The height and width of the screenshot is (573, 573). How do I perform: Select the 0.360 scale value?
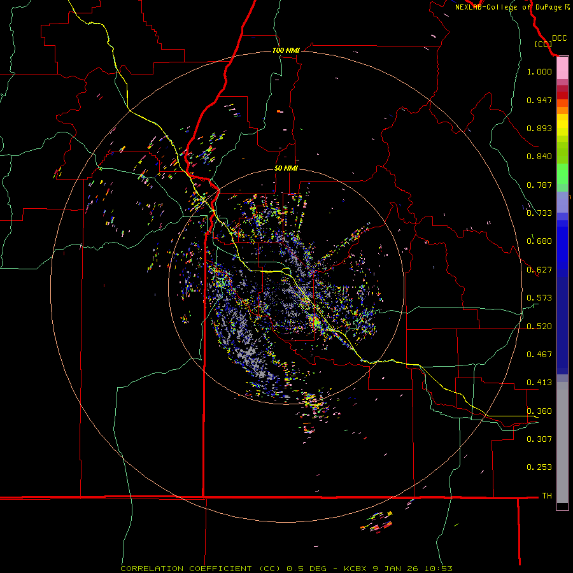539,411
